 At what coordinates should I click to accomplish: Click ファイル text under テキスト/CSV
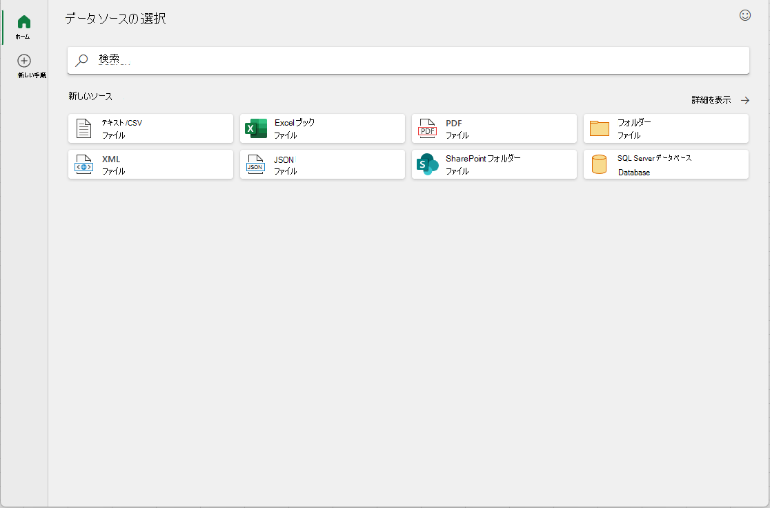[113, 135]
